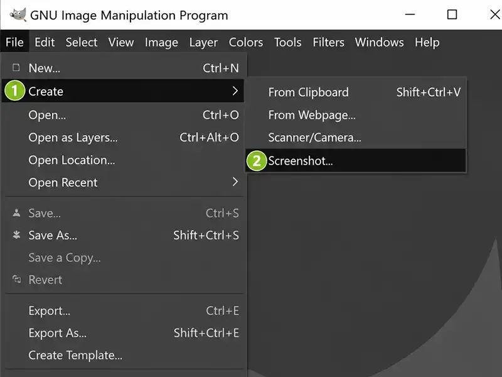Open the Edit menu
This screenshot has height=377, width=502.
(45, 42)
